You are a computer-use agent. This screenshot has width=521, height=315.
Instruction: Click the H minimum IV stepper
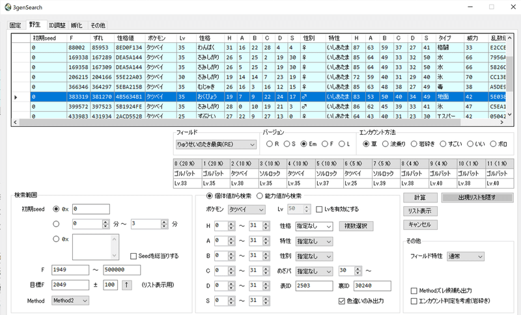tap(231, 226)
